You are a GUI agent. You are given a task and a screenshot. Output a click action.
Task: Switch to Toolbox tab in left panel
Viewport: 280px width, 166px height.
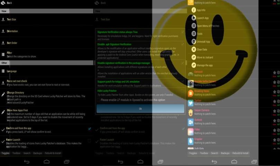coord(16,153)
